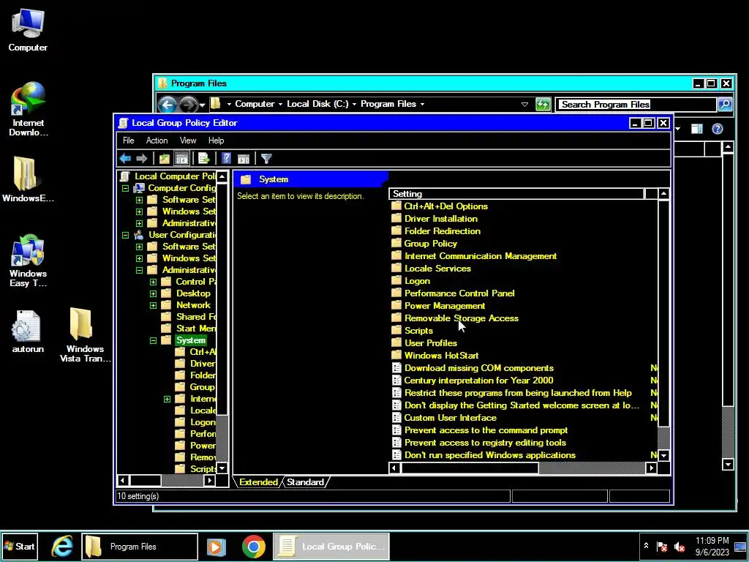Launch Google Chrome from taskbar

pyautogui.click(x=253, y=546)
